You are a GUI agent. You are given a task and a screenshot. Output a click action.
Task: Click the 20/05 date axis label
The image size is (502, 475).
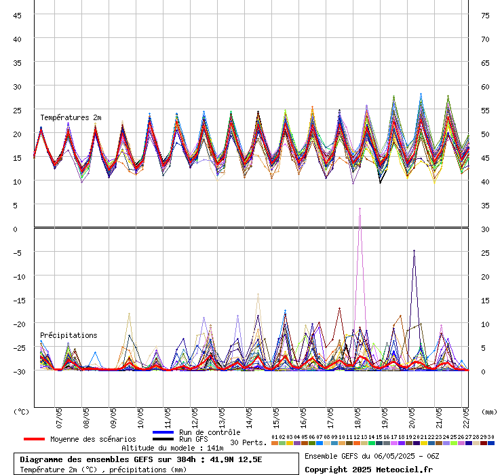pos(412,418)
